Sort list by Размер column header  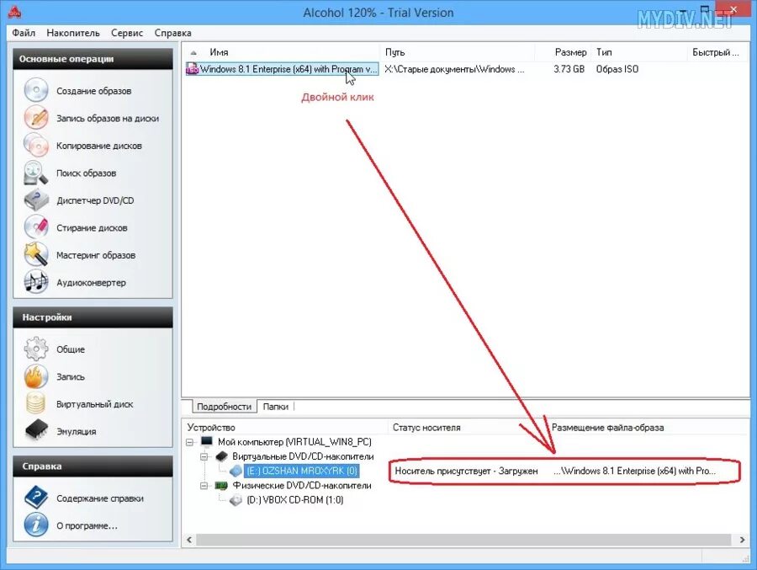tap(563, 52)
